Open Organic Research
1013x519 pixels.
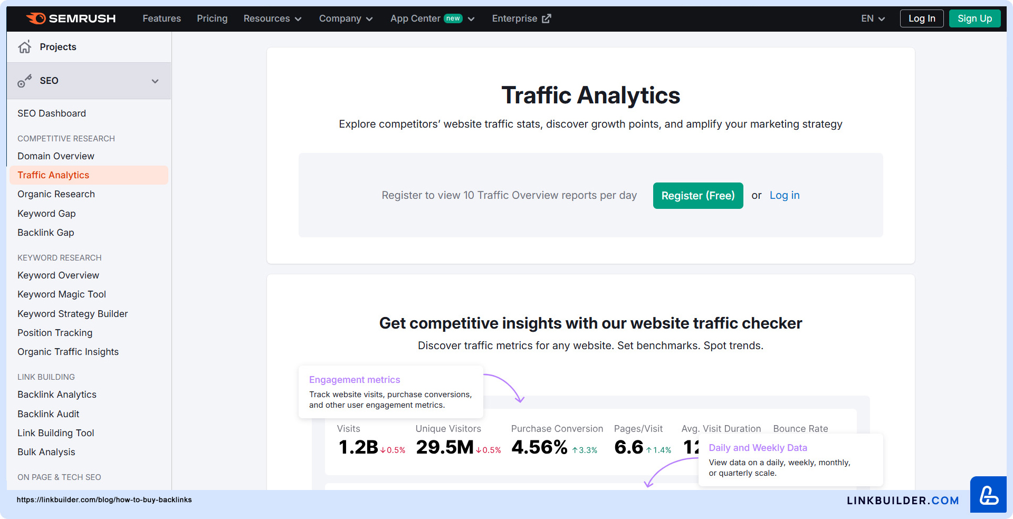click(x=56, y=194)
